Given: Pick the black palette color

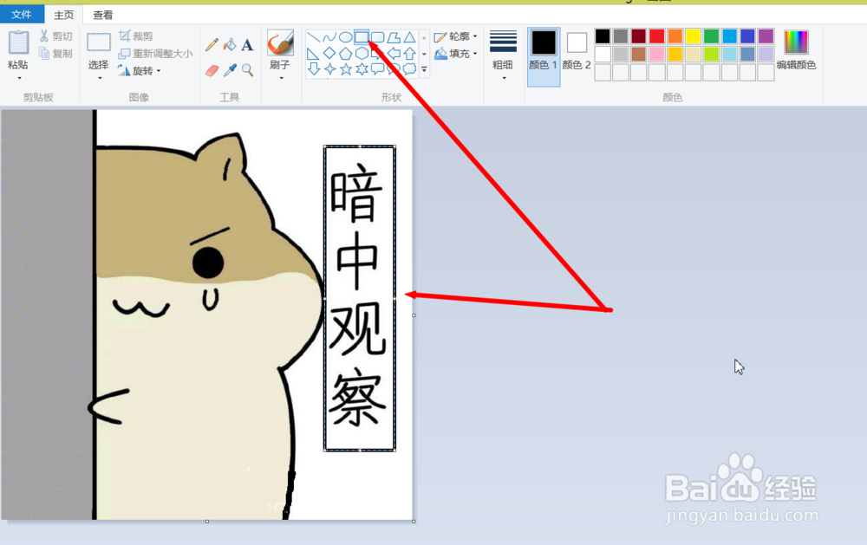Looking at the screenshot, I should tap(603, 36).
